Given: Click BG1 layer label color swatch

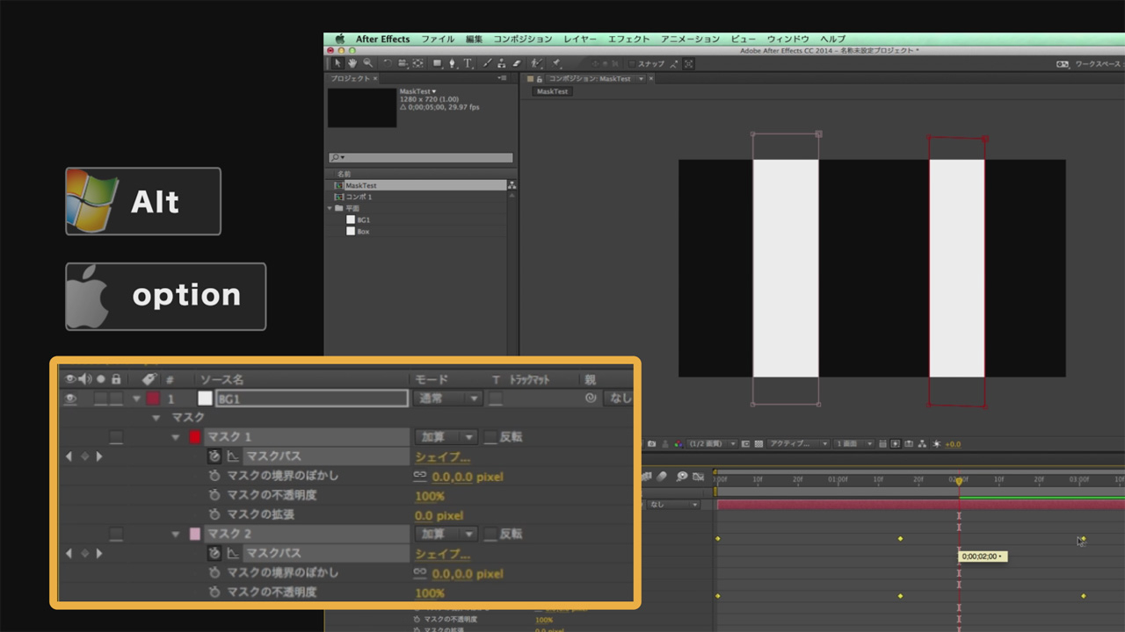Looking at the screenshot, I should 153,399.
